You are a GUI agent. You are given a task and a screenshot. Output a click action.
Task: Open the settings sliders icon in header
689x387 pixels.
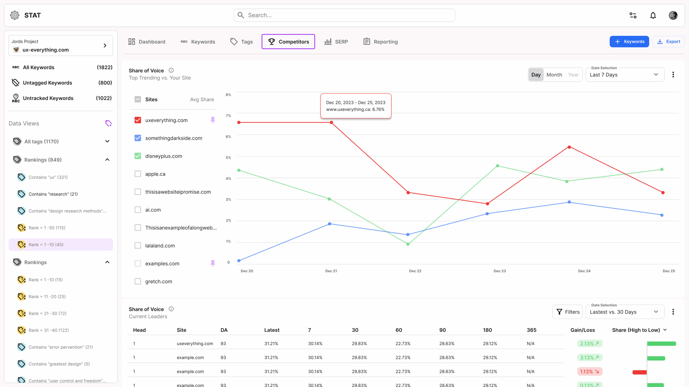tap(633, 15)
